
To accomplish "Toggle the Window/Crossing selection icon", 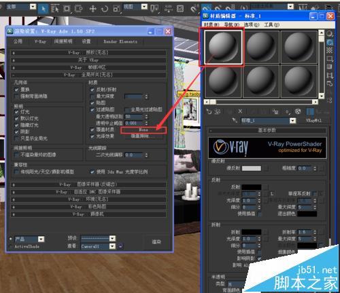I will pos(78,9).
